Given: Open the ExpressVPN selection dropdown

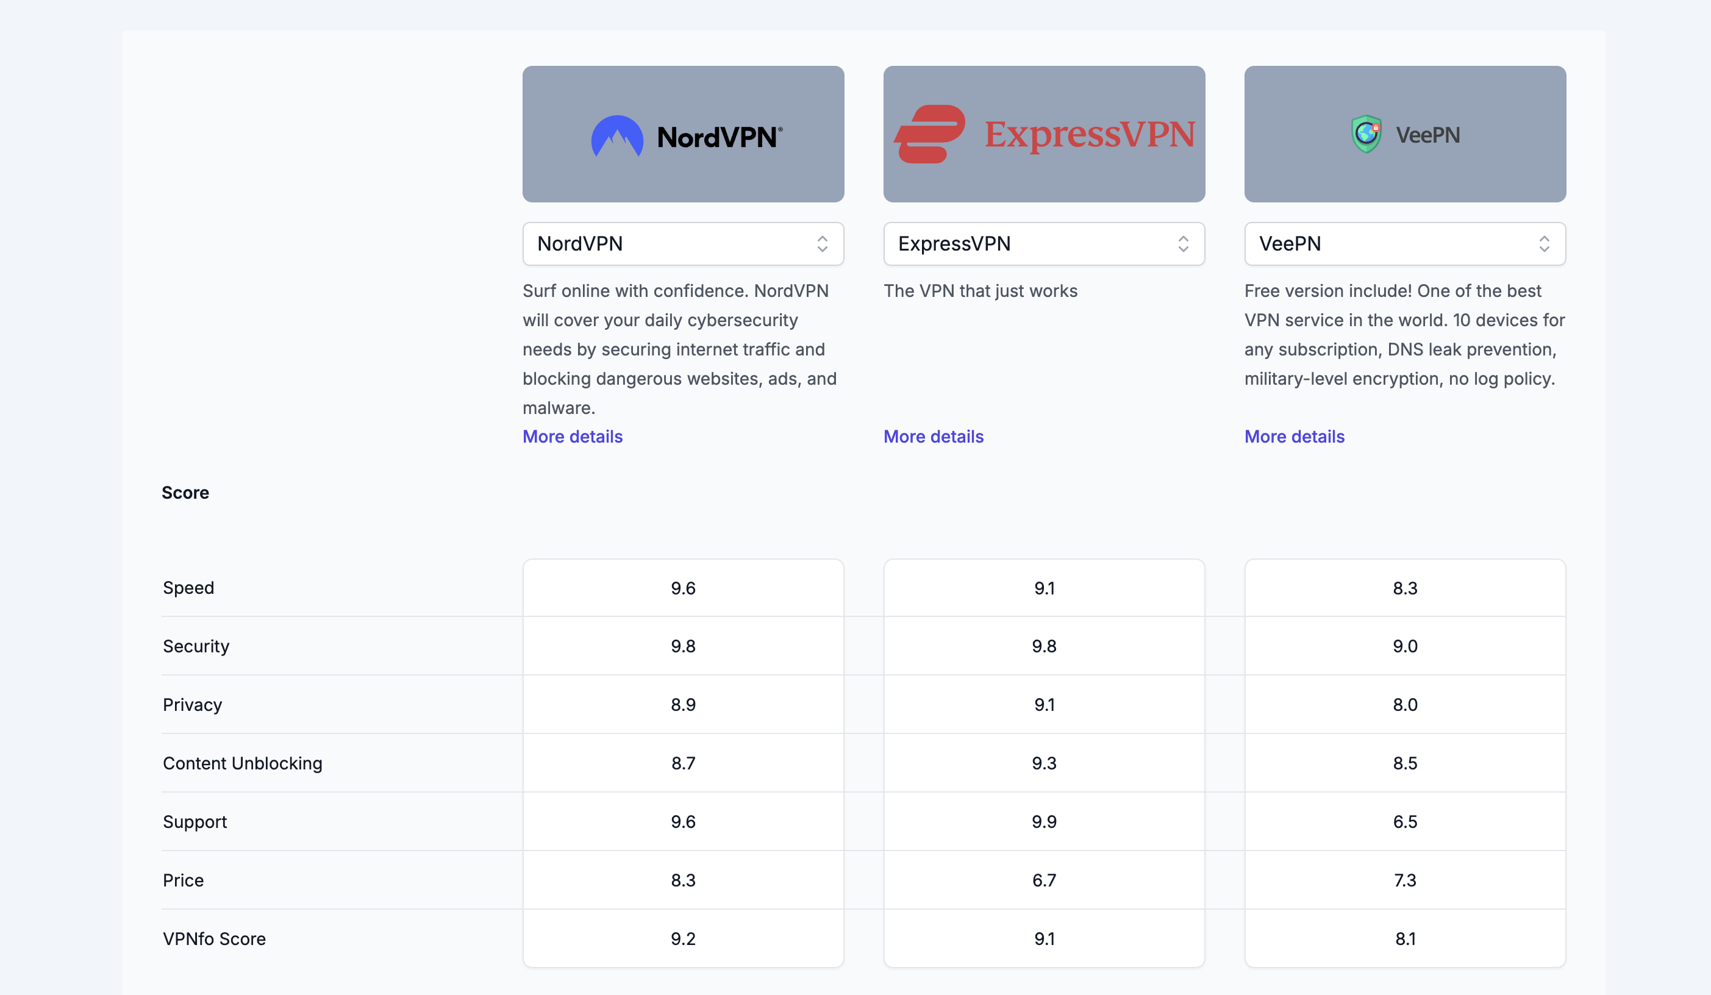Looking at the screenshot, I should pos(1045,244).
